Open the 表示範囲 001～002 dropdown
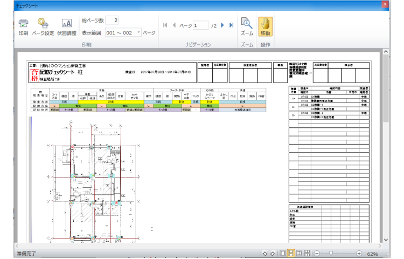This screenshot has height=259, width=404. point(138,32)
